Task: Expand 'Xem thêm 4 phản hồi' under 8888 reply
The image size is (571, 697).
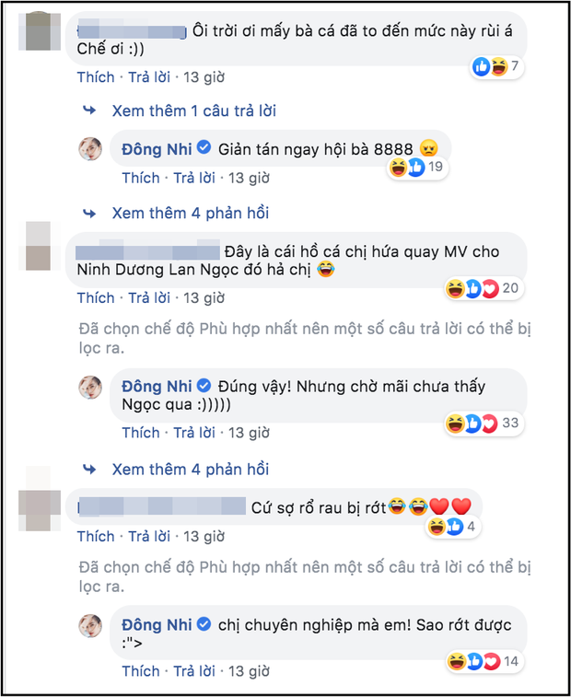Action: (191, 214)
